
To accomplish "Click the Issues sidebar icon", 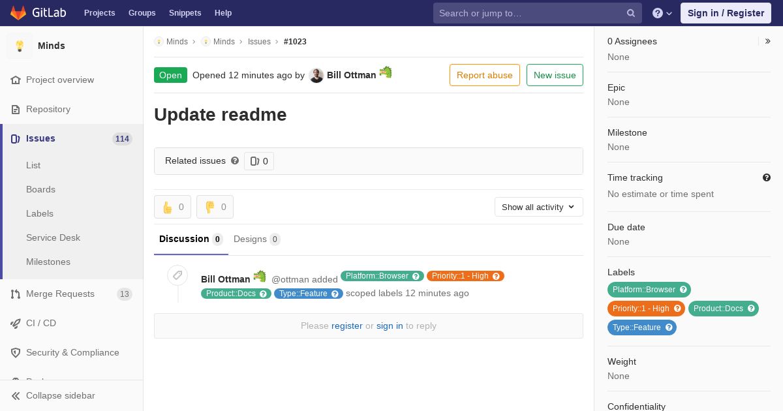I will [x=16, y=138].
